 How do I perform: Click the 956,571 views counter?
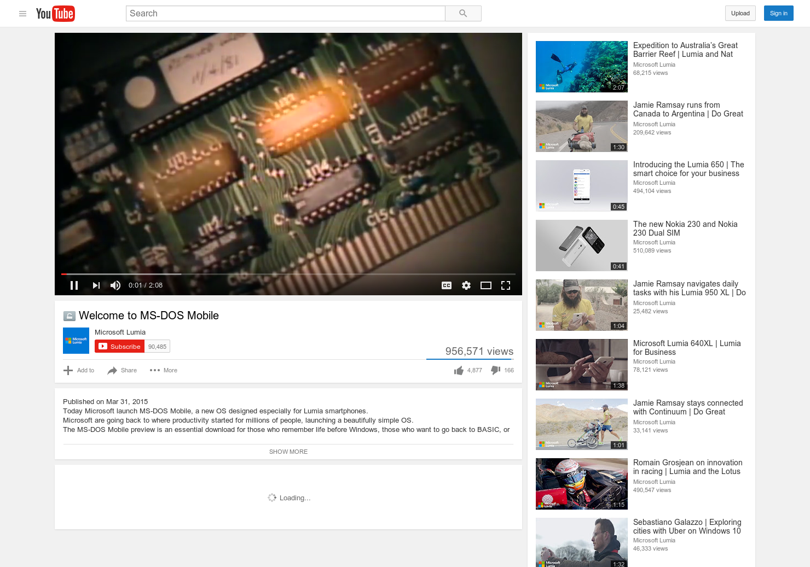pyautogui.click(x=479, y=352)
